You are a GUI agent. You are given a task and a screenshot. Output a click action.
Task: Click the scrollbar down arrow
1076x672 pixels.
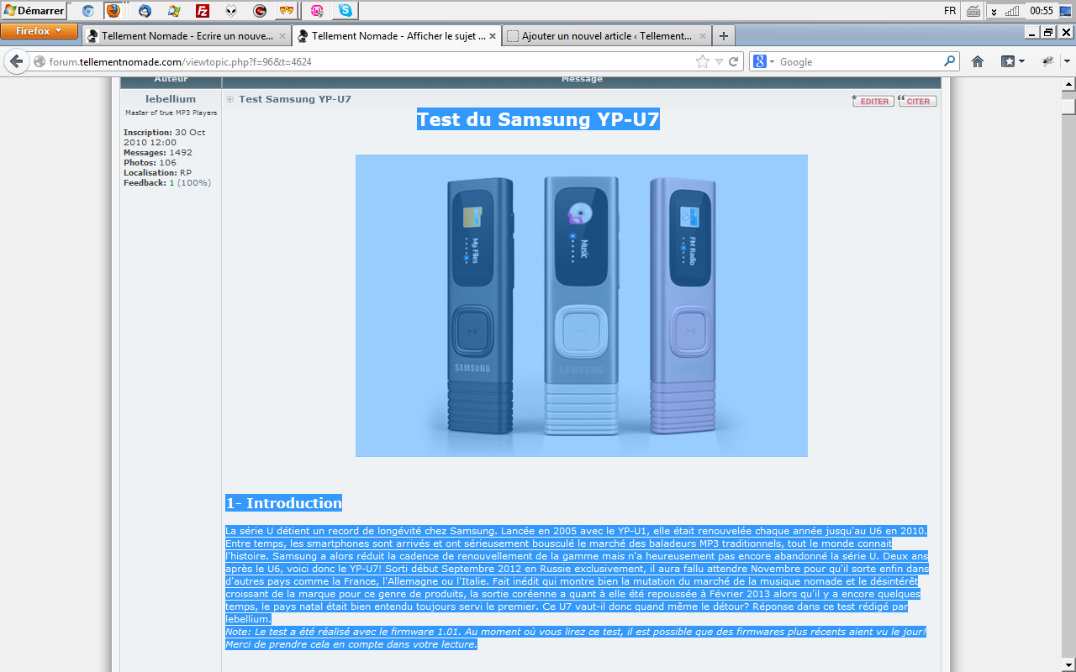pos(1068,664)
